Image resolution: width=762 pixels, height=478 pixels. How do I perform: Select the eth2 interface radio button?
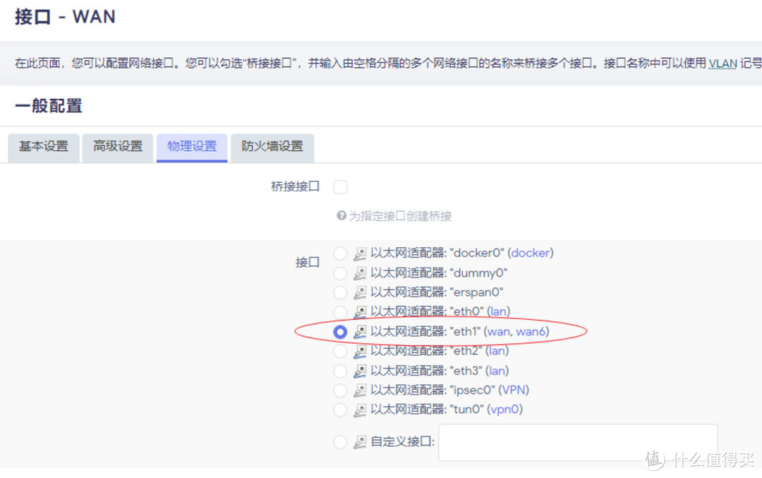340,351
